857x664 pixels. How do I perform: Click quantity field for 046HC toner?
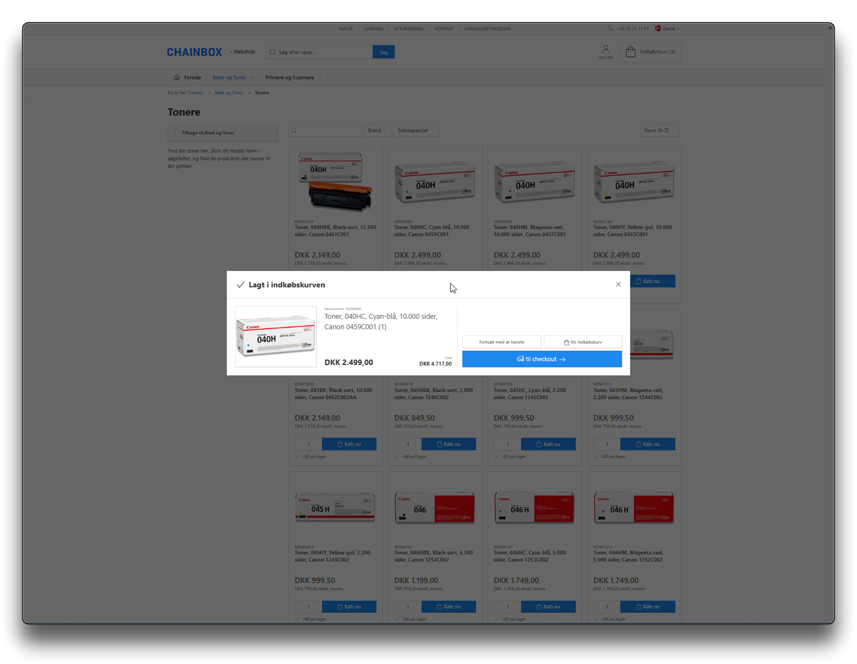coord(507,607)
